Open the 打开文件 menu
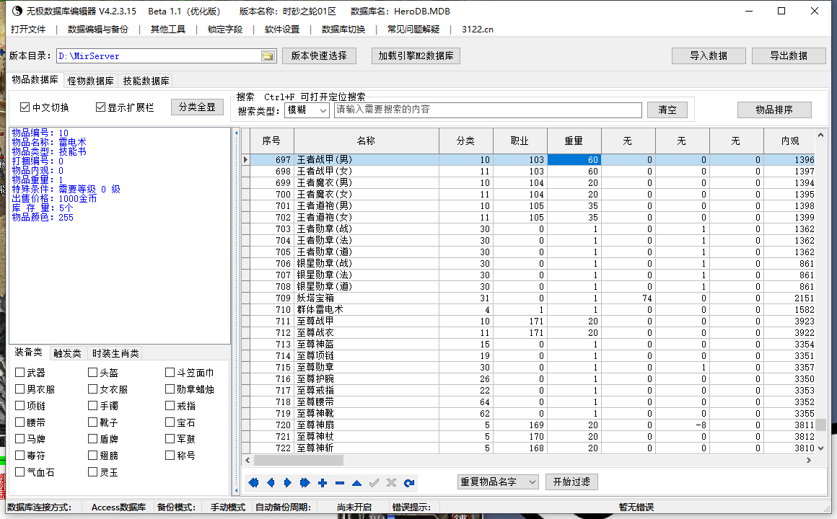 tap(28, 30)
